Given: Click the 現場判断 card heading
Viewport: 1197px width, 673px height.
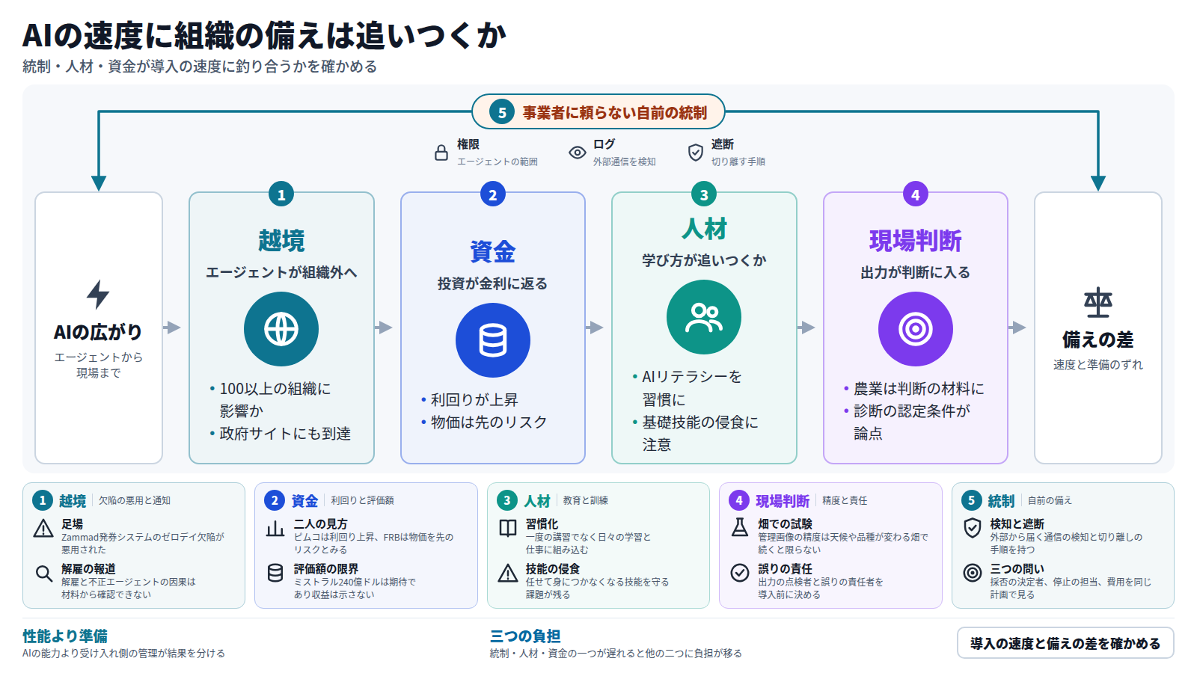Looking at the screenshot, I should pos(916,241).
